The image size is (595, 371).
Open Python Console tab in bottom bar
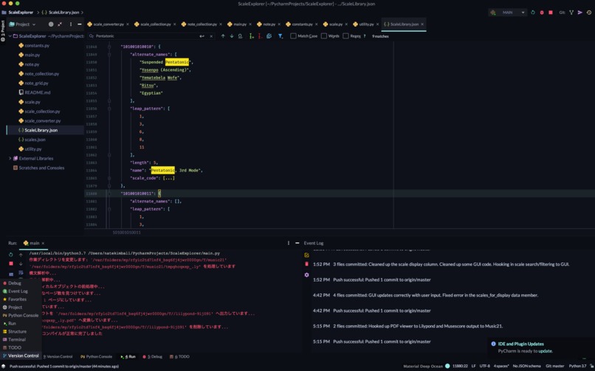click(97, 356)
